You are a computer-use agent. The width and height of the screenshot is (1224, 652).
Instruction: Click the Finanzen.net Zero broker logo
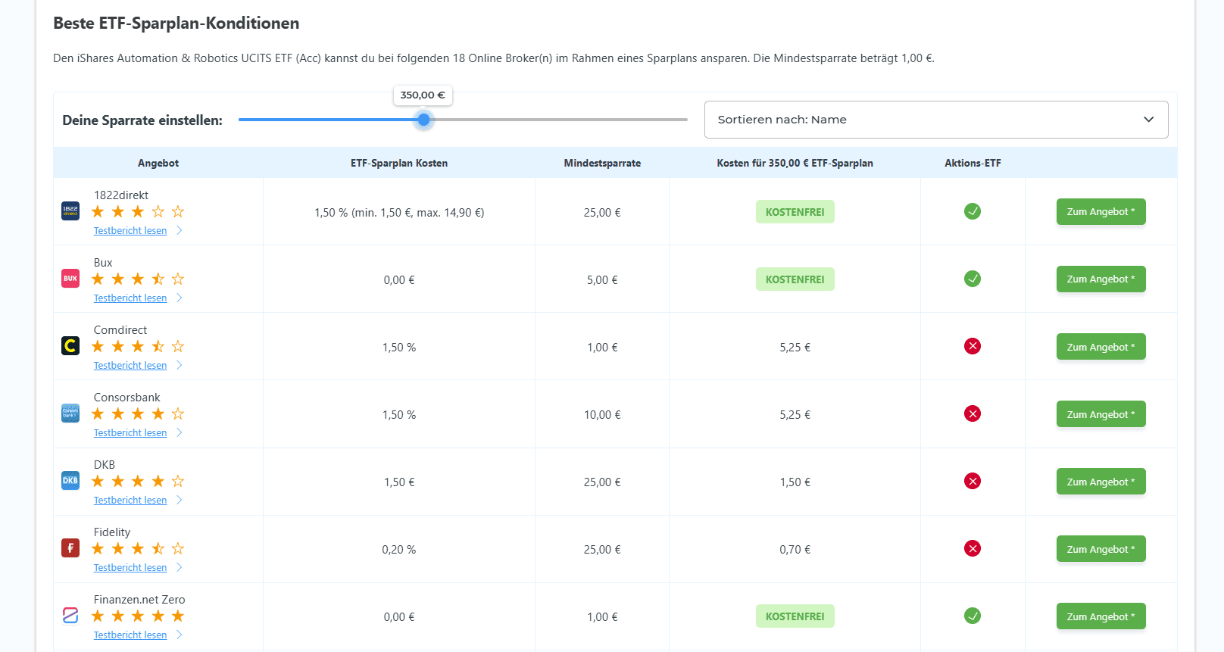(70, 616)
